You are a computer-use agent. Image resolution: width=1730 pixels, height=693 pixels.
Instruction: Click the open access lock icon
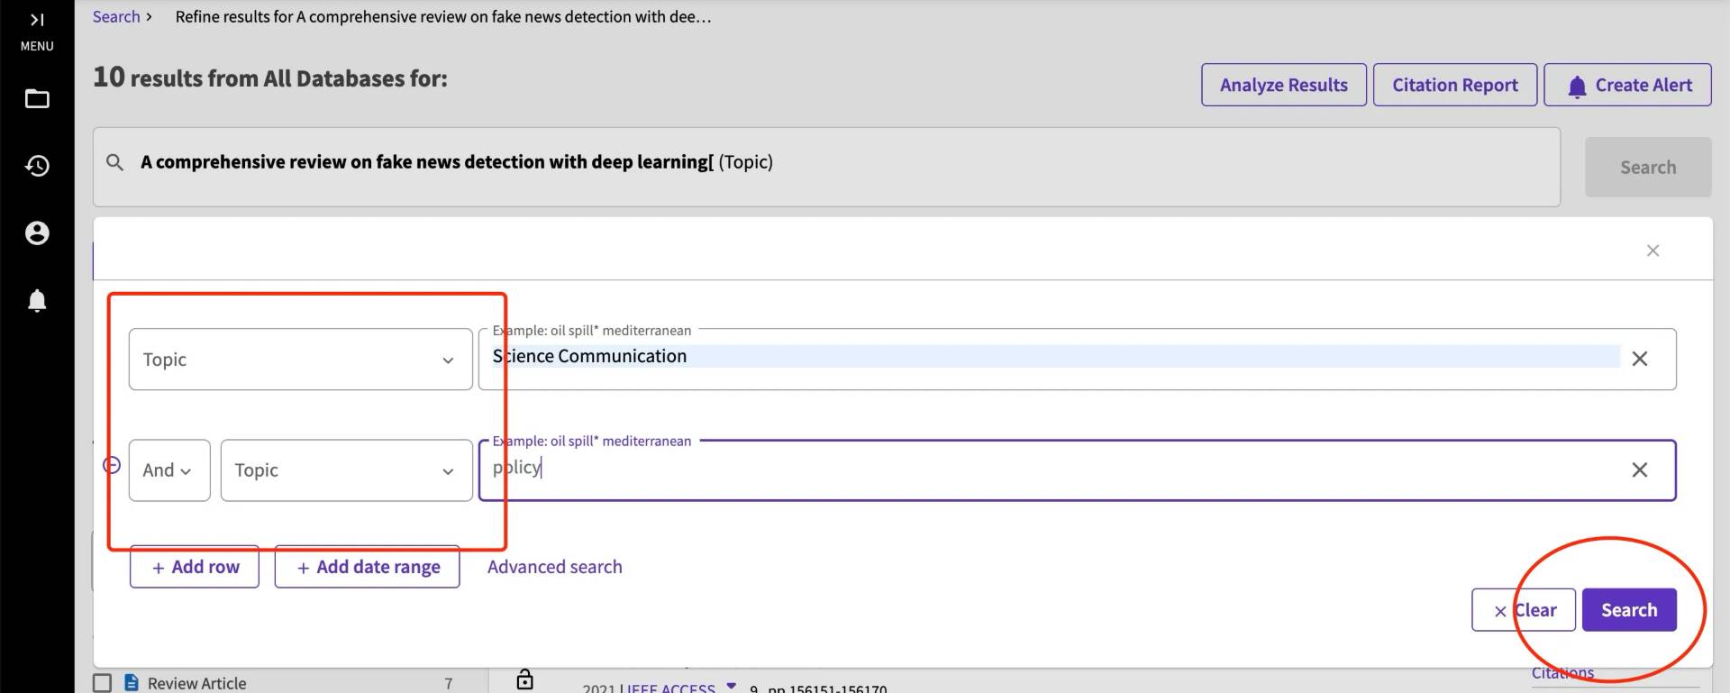click(524, 679)
